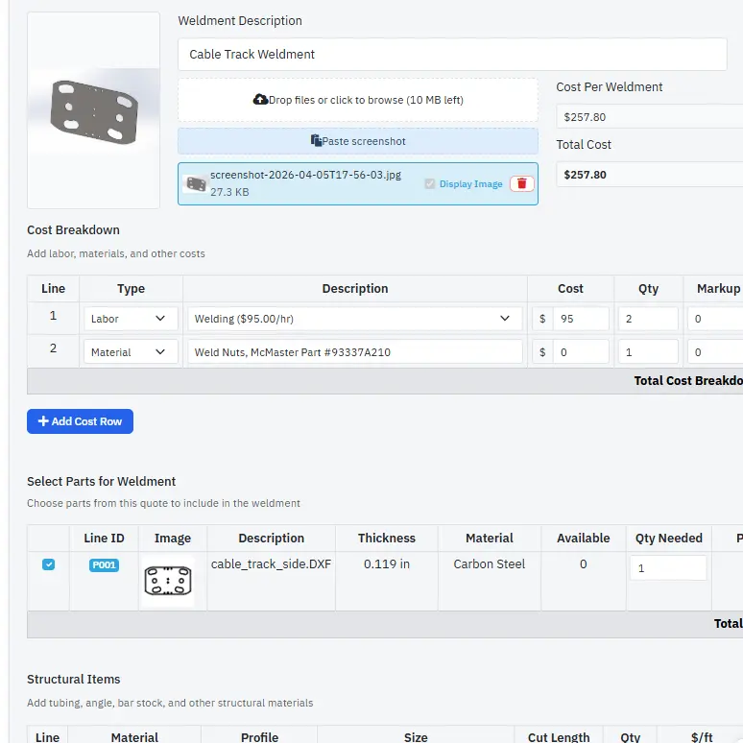Image resolution: width=743 pixels, height=743 pixels.
Task: Click the paste screenshot clipboard icon
Action: click(x=317, y=141)
